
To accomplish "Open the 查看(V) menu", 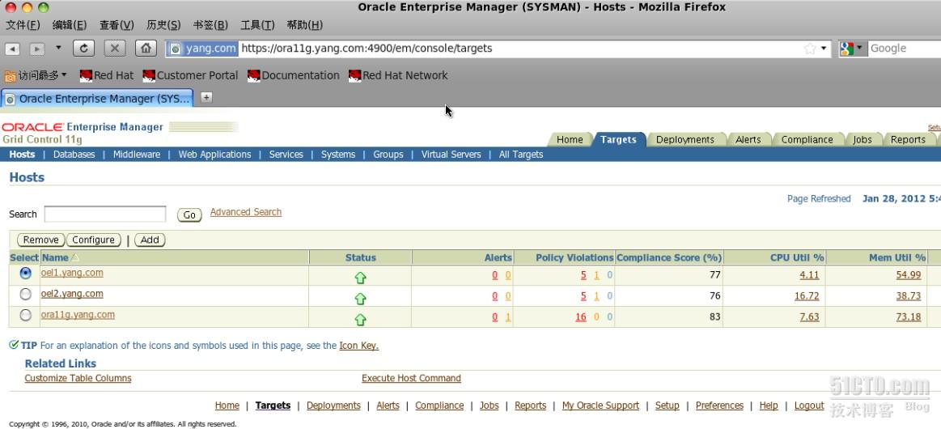I will click(x=117, y=25).
